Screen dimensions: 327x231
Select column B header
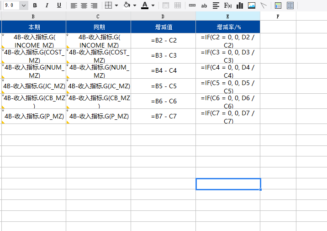pos(34,16)
